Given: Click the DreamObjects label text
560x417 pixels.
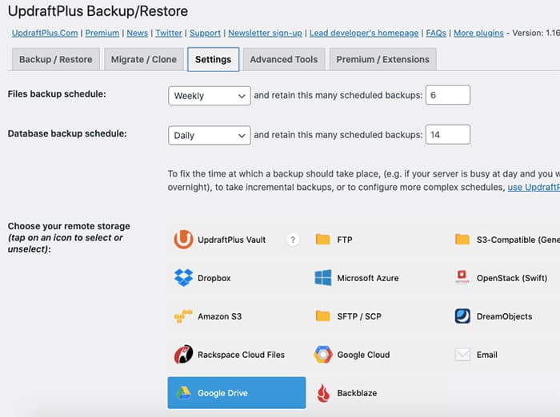Looking at the screenshot, I should pyautogui.click(x=504, y=316).
